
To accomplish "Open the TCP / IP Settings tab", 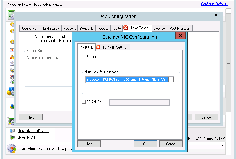I will [x=113, y=47].
